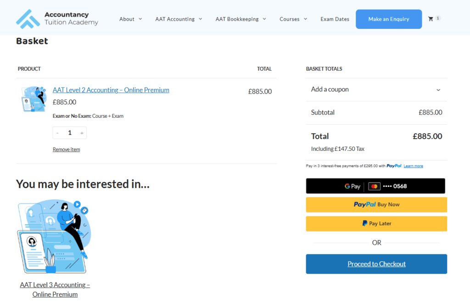
Task: Click the Accountancy Tuition Academy logo
Action: click(x=57, y=19)
